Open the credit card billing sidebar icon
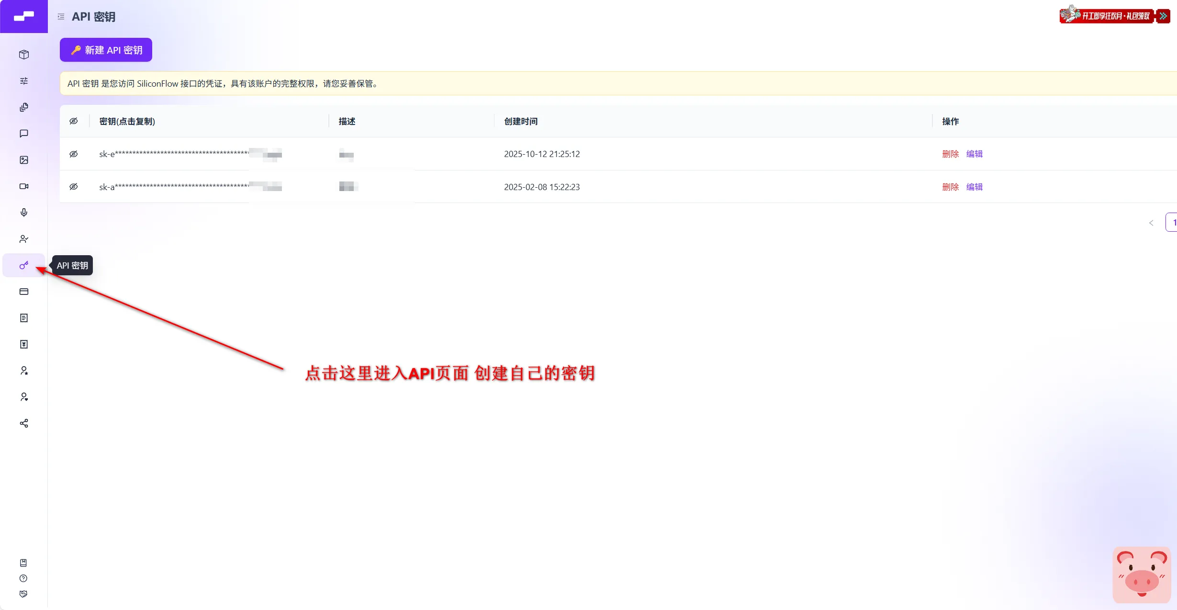The width and height of the screenshot is (1177, 610). (x=24, y=292)
